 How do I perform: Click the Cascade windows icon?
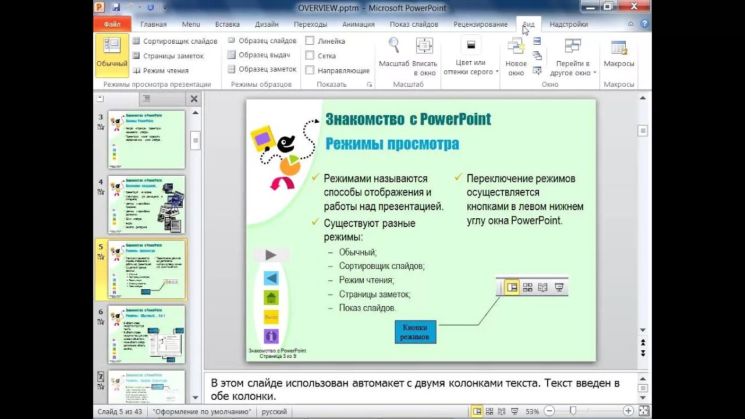pos(537,56)
